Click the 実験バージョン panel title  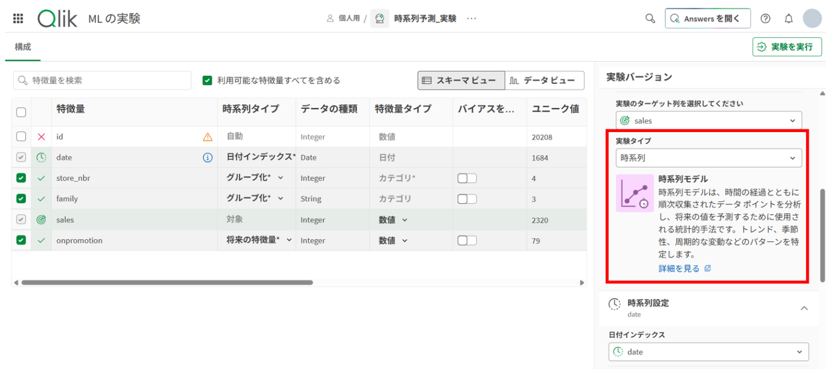tap(639, 76)
